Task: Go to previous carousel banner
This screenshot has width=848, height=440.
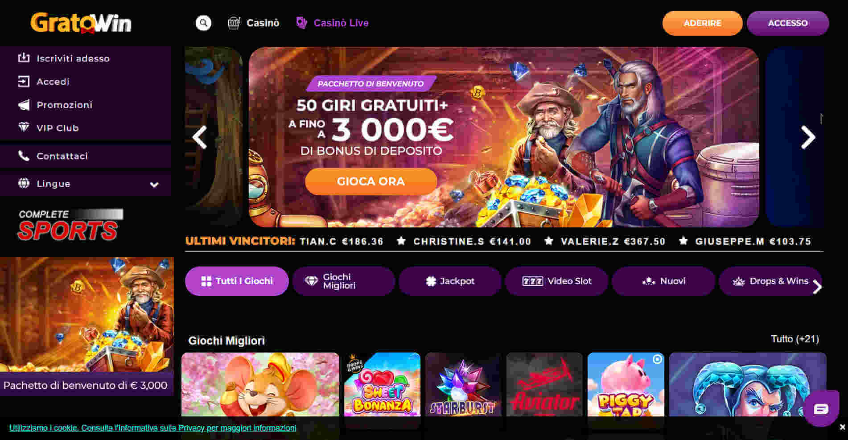Action: 199,137
